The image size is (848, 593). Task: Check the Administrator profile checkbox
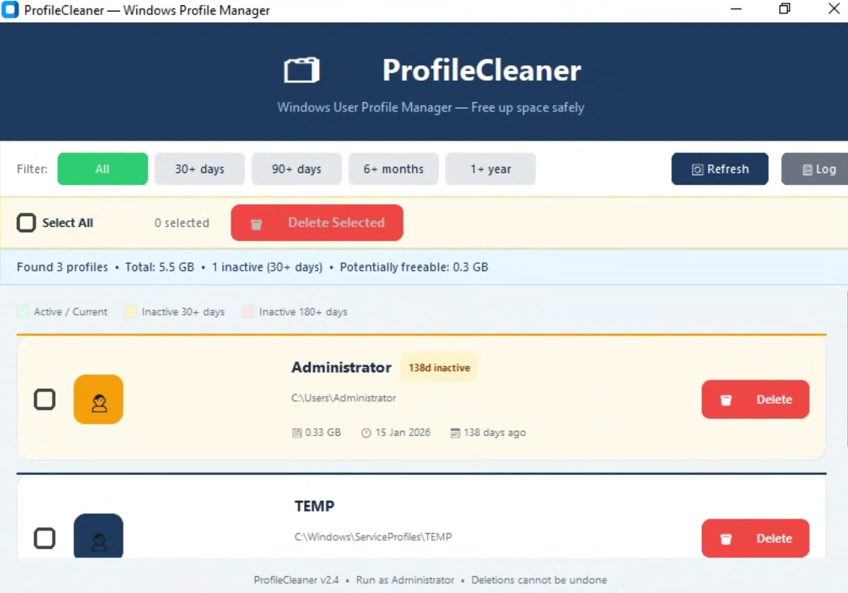45,399
